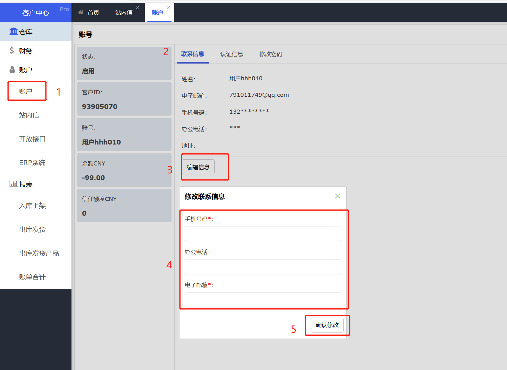Open the 账户 submenu item
The width and height of the screenshot is (507, 370).
26,91
